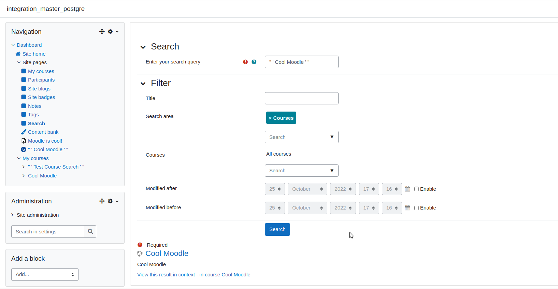Click View this result in context link
558x289 pixels.
[x=166, y=274]
